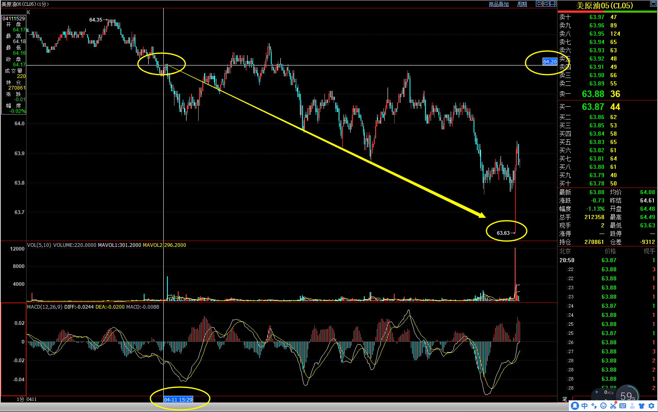The image size is (658, 412).
Task: Open the soft keyboard icon in the IME bar
Action: click(x=623, y=406)
